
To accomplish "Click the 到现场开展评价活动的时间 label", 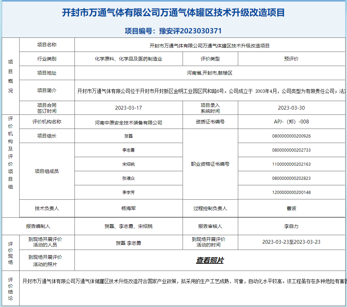I will (208, 242).
